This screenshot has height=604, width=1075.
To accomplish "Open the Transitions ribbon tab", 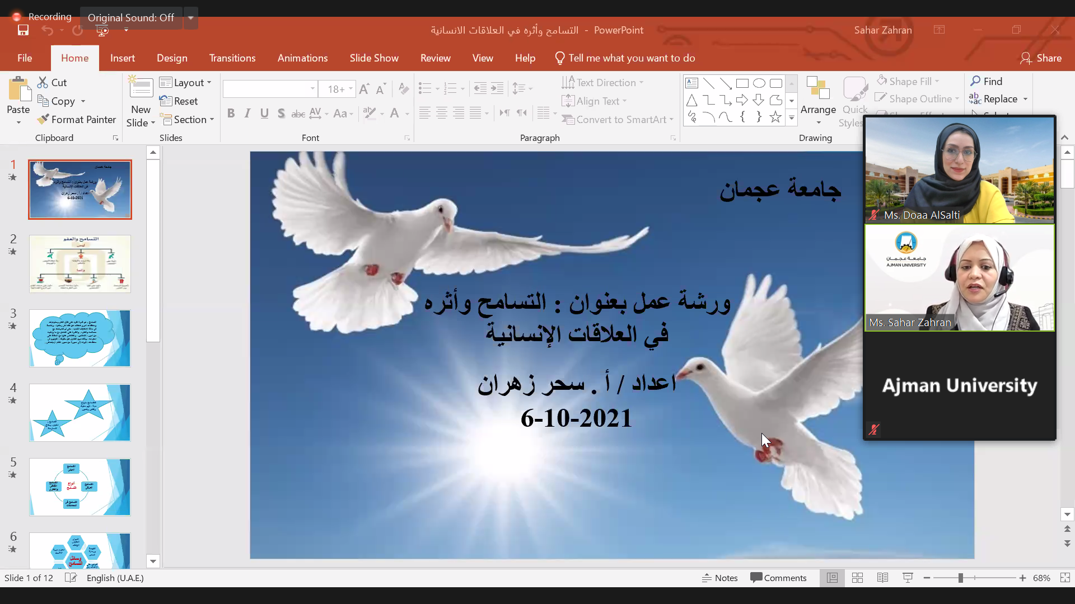I will pos(232,58).
